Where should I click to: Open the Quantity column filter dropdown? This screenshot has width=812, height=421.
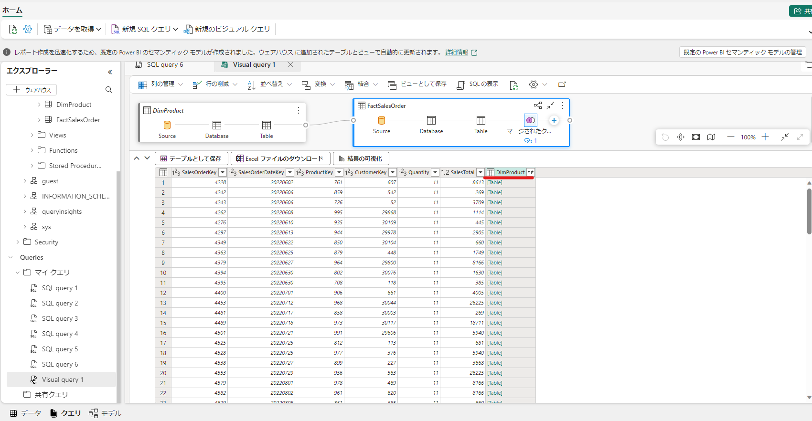[x=435, y=172]
